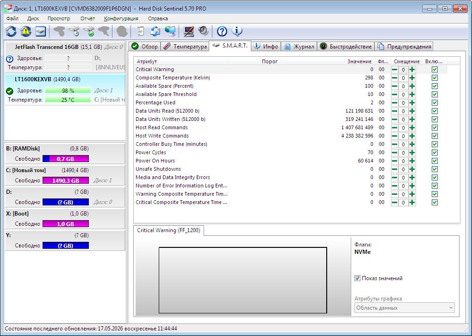This screenshot has width=472, height=336.
Task: Uncheck the 'Показ значений' checkbox
Action: coord(357,278)
